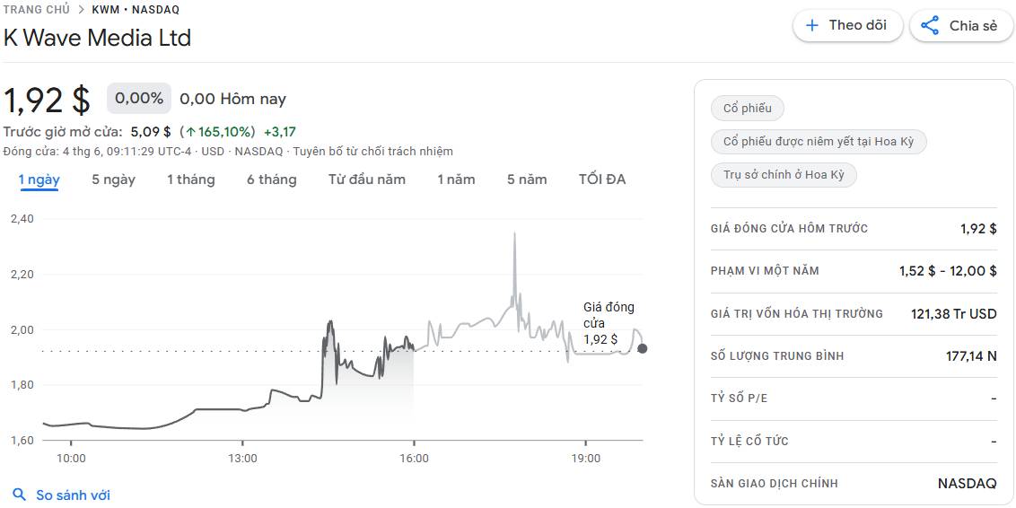Switch to the 1 năm chart view
The height and width of the screenshot is (508, 1016).
456,180
